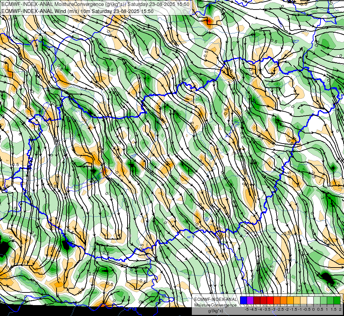Click the legend tick label 2
344x316 pixels.
pos(340,309)
